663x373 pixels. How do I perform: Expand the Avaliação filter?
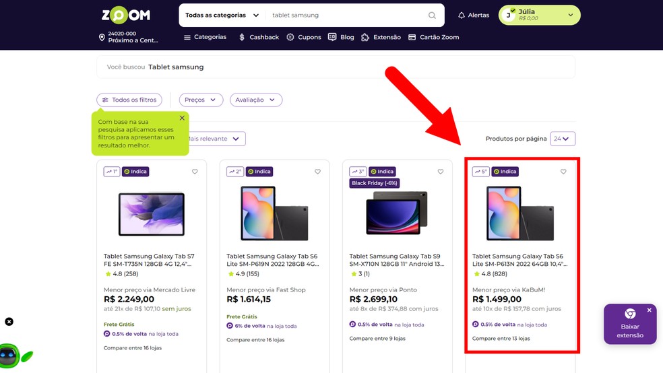256,100
